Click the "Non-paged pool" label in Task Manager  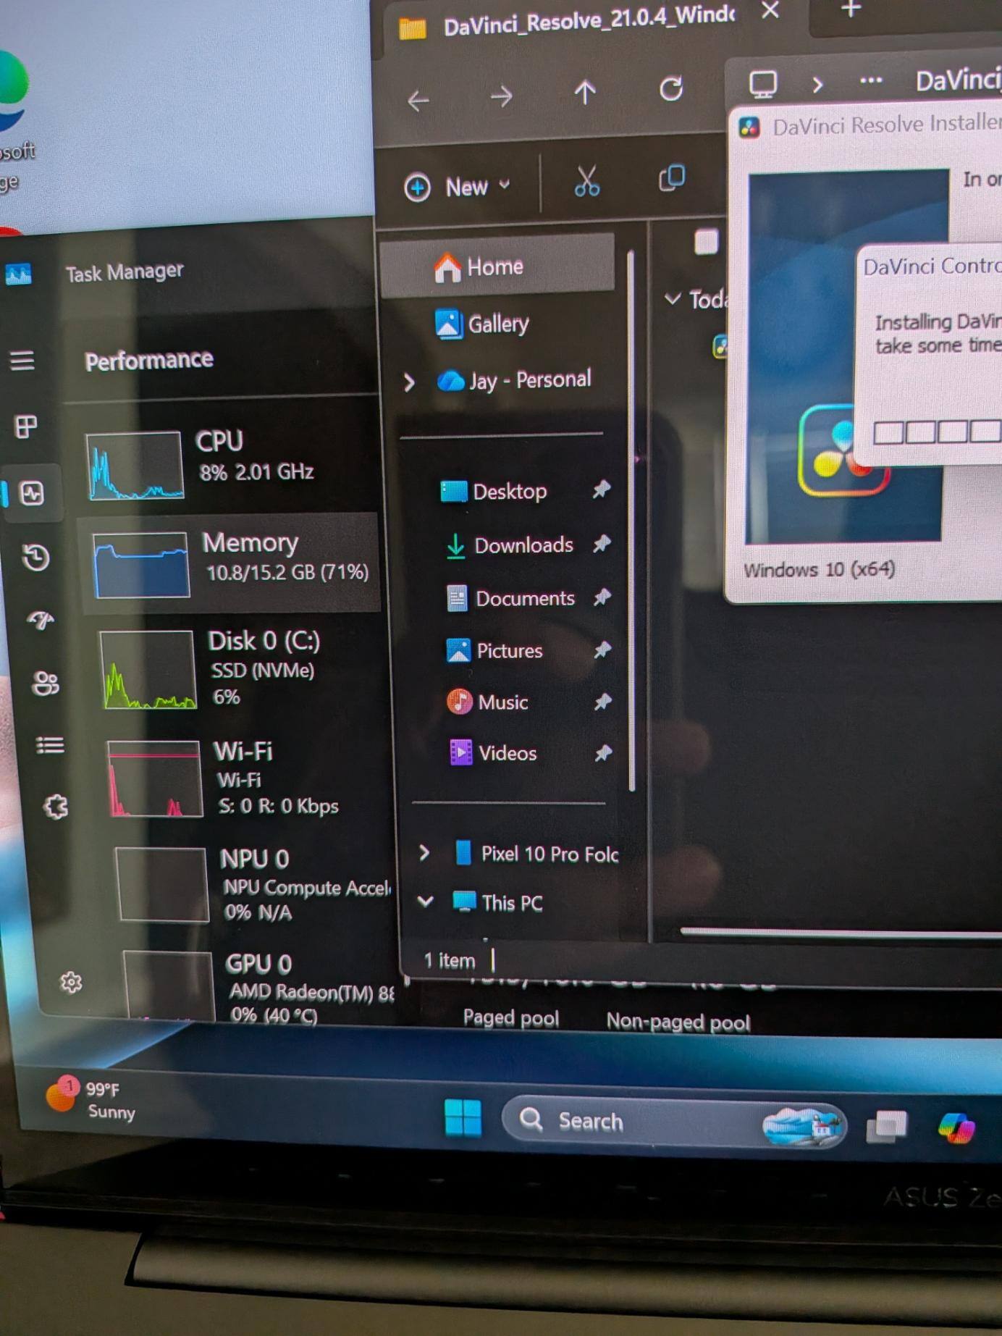pos(678,1022)
